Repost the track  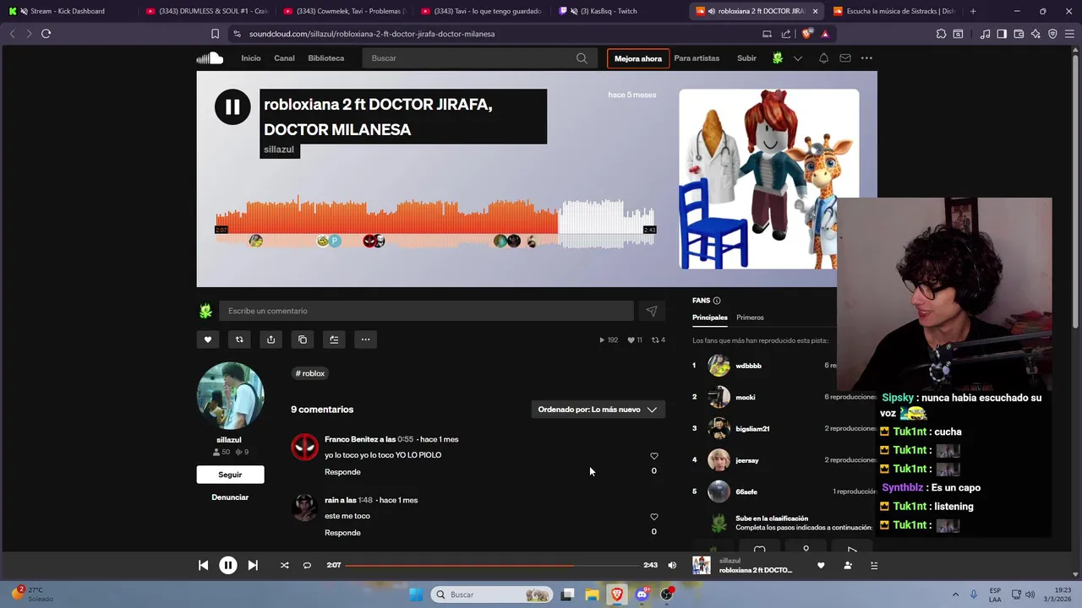[239, 339]
